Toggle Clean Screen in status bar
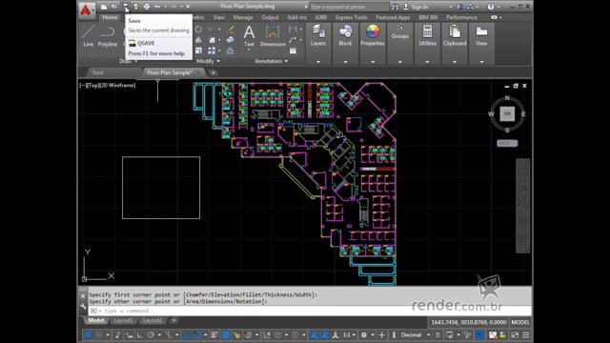Viewport: 610px width, 343px height. (x=515, y=334)
